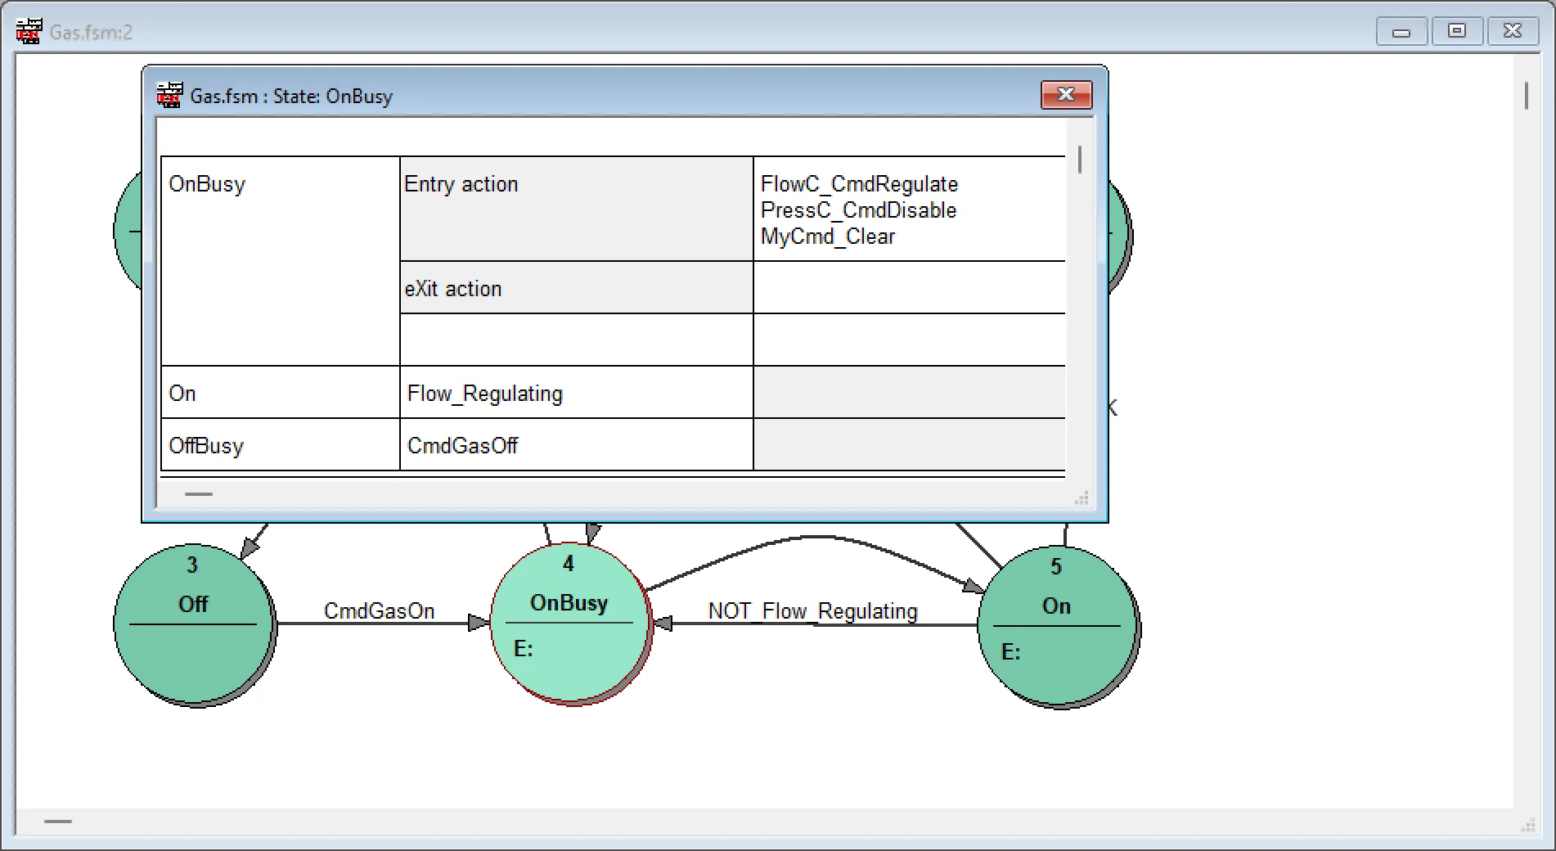Select the Off state circle
Viewport: 1556px width, 851px height.
[194, 624]
